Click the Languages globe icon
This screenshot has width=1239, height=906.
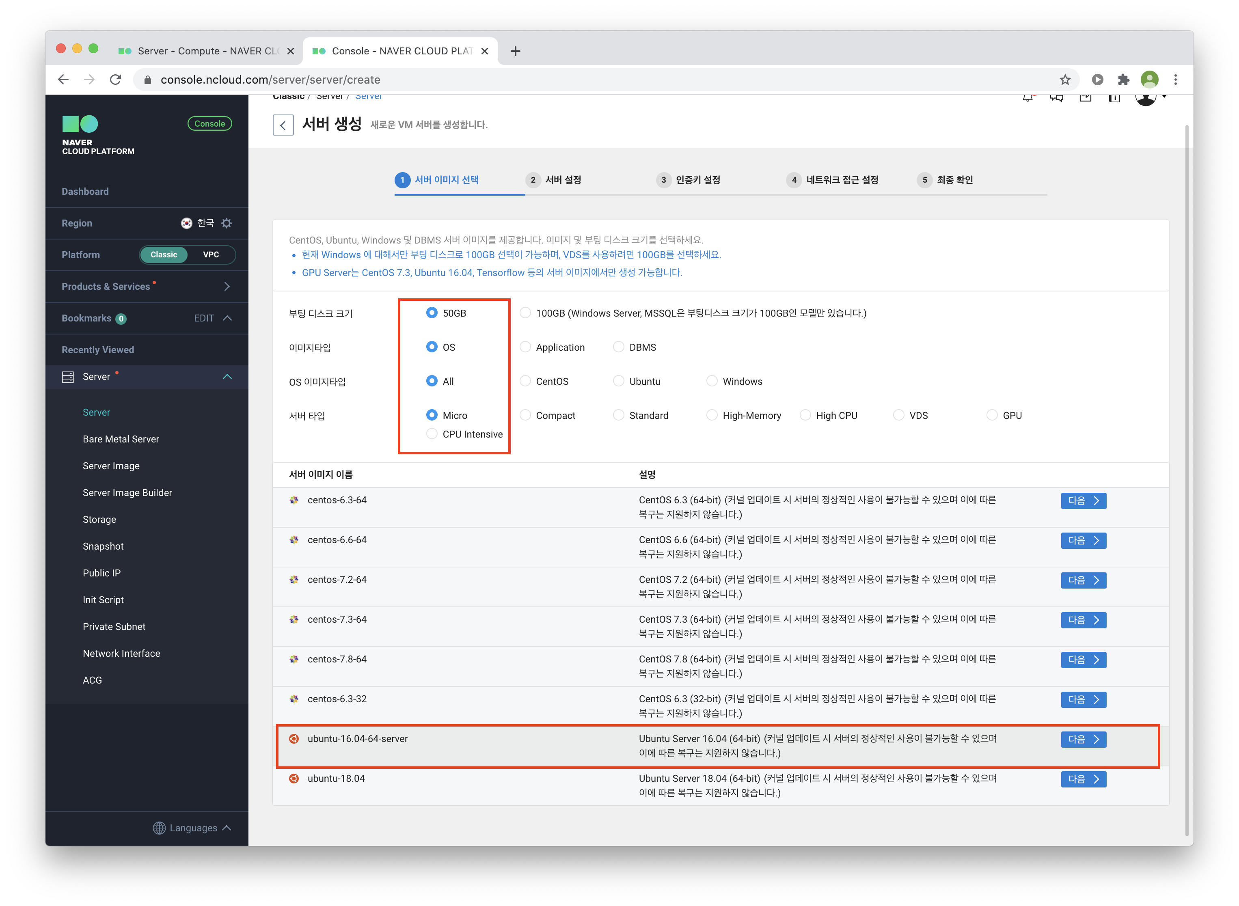159,828
